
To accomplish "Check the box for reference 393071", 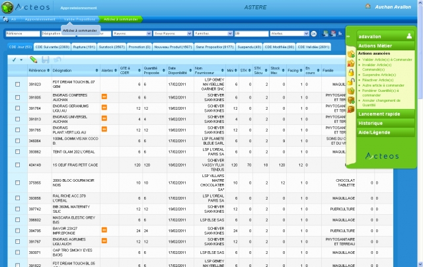I will tap(18, 252).
